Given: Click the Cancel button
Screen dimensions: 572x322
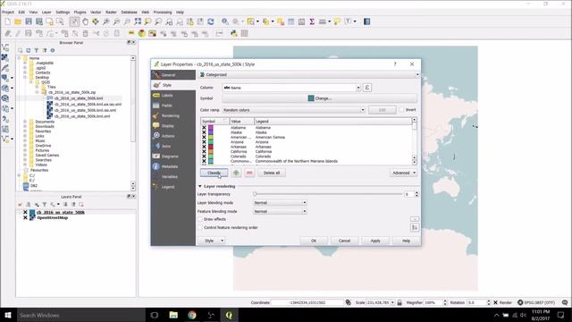Looking at the screenshot, I should pyautogui.click(x=344, y=241).
